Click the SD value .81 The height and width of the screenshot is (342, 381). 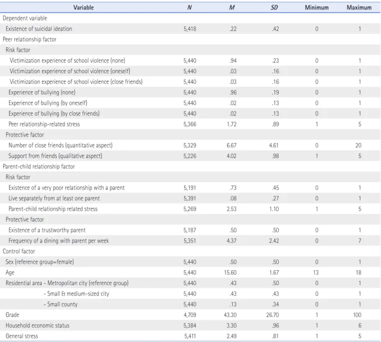(x=275, y=336)
